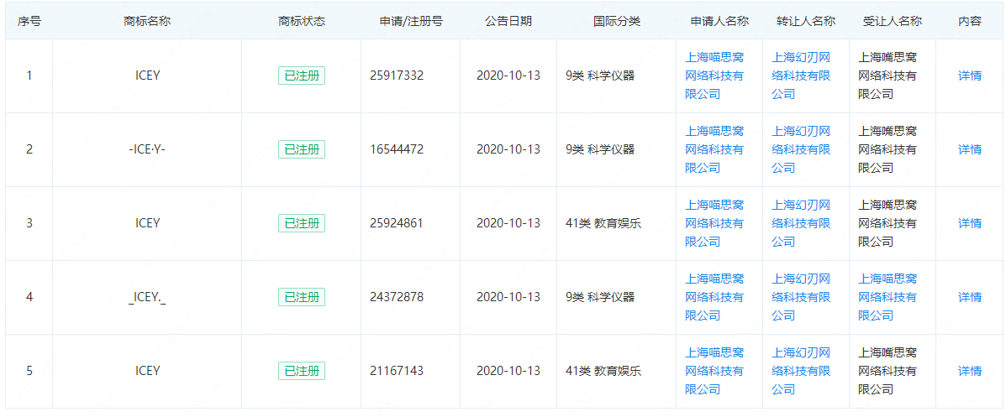1006x417 pixels.
Task: Click 已注册 status badge for 24372878
Action: (302, 297)
